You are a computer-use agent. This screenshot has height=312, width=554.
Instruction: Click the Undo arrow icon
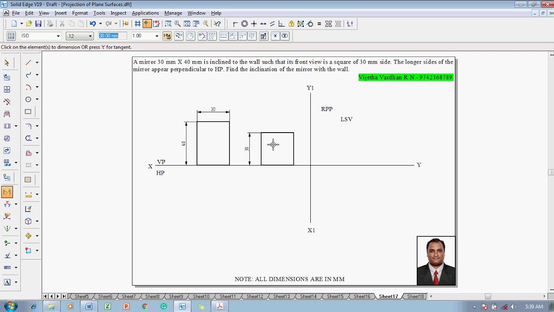tap(93, 24)
